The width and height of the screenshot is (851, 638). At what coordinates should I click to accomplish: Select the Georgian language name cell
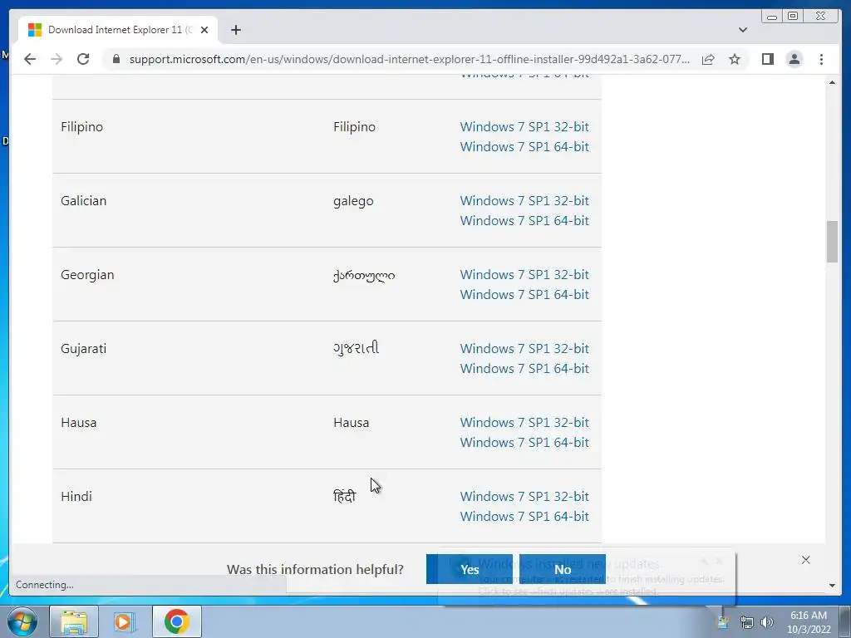[x=87, y=274]
